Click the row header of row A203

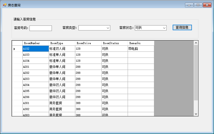click(x=17, y=79)
